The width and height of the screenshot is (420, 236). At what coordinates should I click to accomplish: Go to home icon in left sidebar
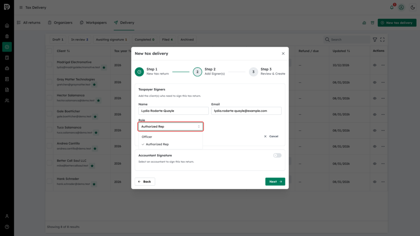click(x=7, y=26)
